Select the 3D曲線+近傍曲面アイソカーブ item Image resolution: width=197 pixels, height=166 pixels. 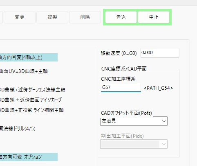click(x=31, y=100)
